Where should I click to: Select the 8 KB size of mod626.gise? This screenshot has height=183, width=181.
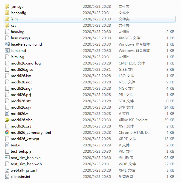(170, 70)
